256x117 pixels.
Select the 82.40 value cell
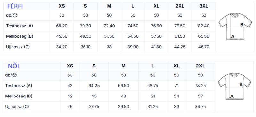tap(204, 26)
